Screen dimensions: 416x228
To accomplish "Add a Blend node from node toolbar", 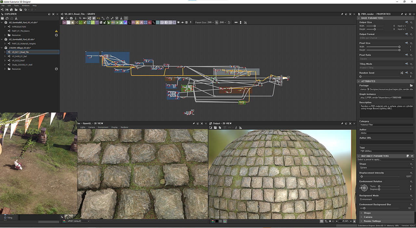I will point(68,22).
